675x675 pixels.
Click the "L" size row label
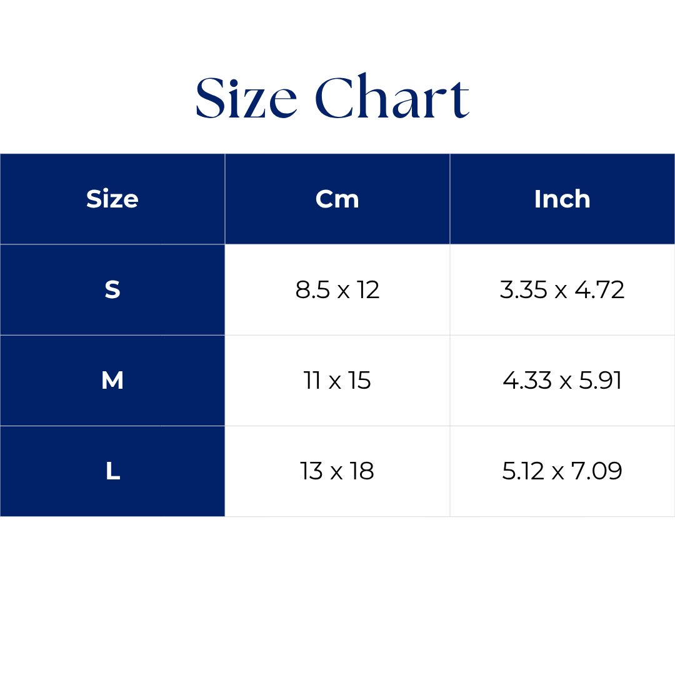[112, 471]
